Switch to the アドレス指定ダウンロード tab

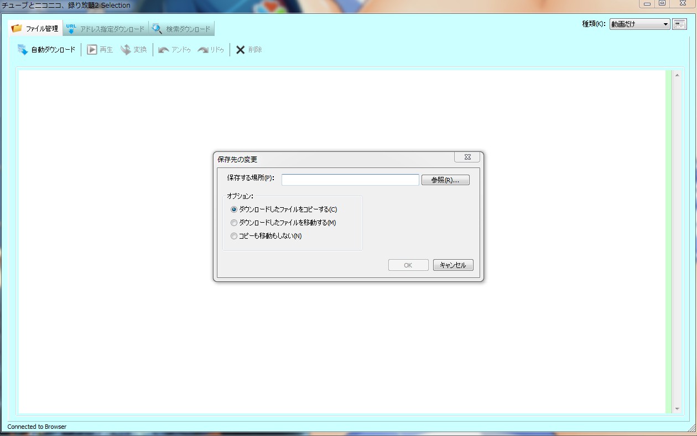click(x=105, y=29)
